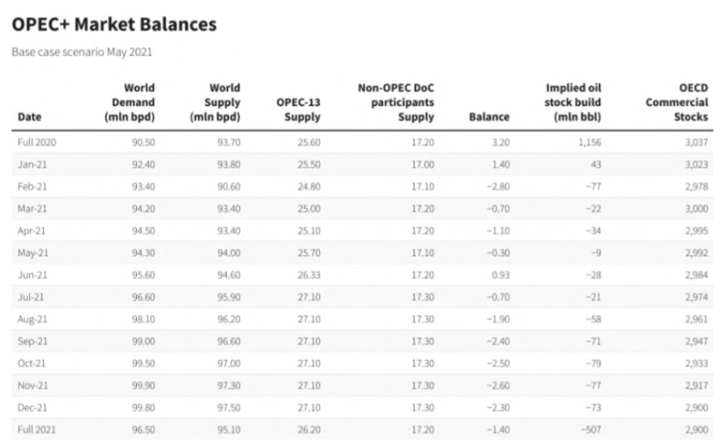
Task: Select the "Jun-21" row label
Action: click(x=31, y=274)
